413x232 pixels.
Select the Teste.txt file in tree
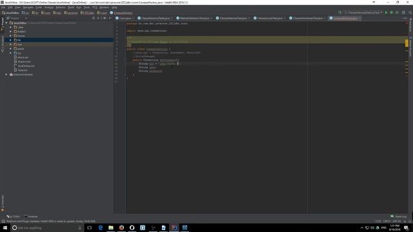(23, 70)
